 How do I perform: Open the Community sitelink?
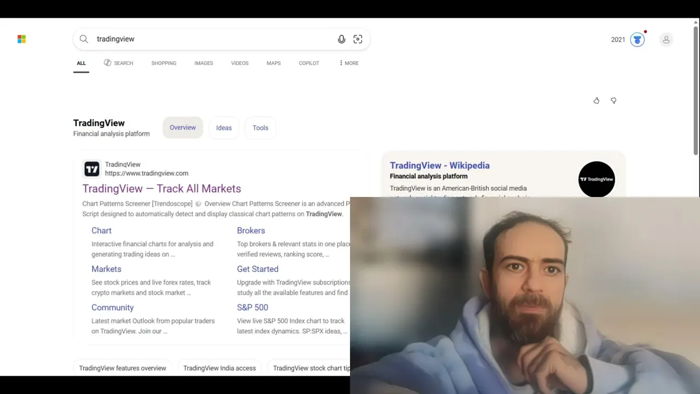point(112,308)
